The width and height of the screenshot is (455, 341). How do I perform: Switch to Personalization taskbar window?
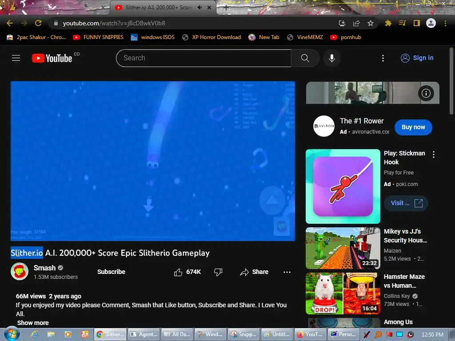[343, 334]
